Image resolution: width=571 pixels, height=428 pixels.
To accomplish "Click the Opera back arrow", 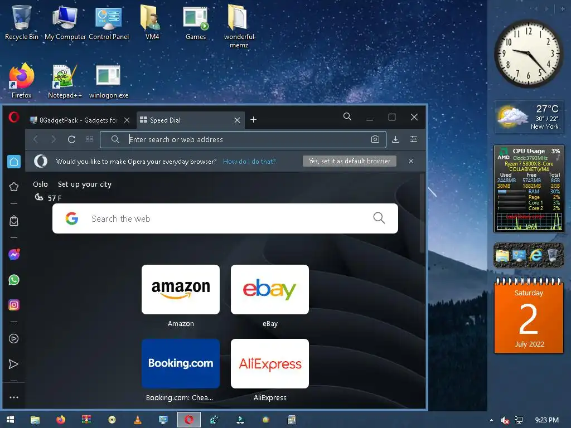I will [x=36, y=139].
